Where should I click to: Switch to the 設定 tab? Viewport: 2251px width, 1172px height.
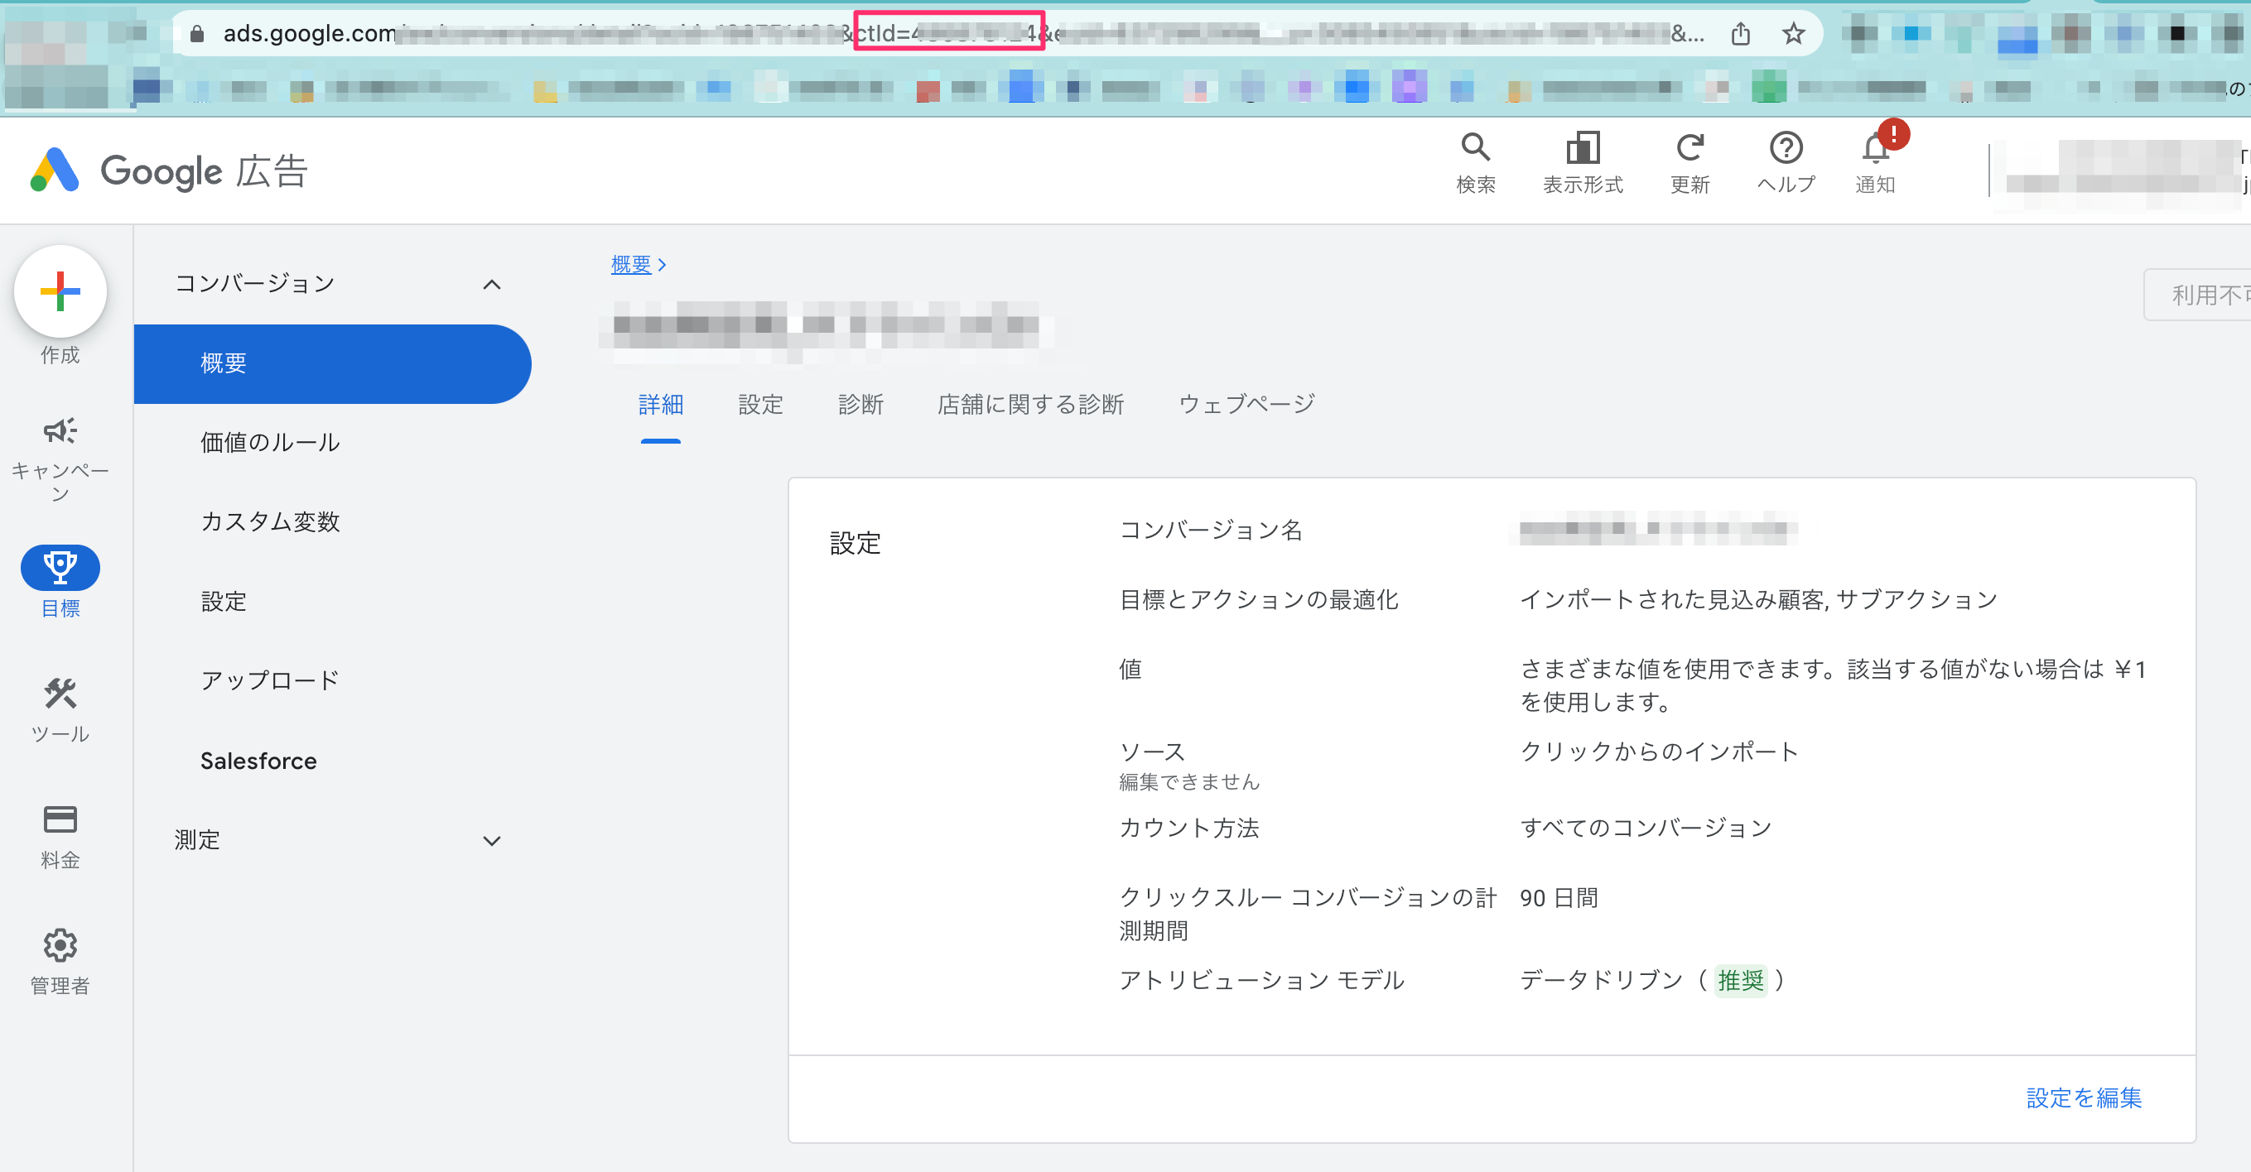click(760, 405)
